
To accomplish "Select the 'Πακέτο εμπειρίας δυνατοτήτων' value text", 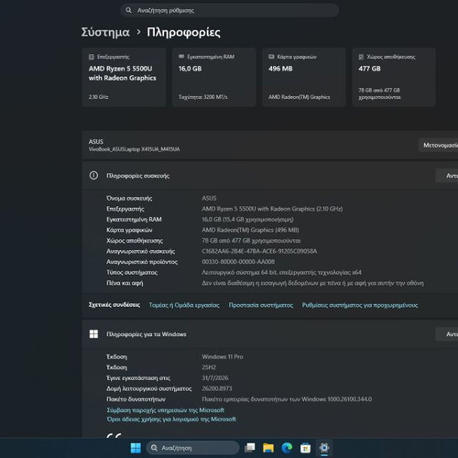I will point(287,399).
